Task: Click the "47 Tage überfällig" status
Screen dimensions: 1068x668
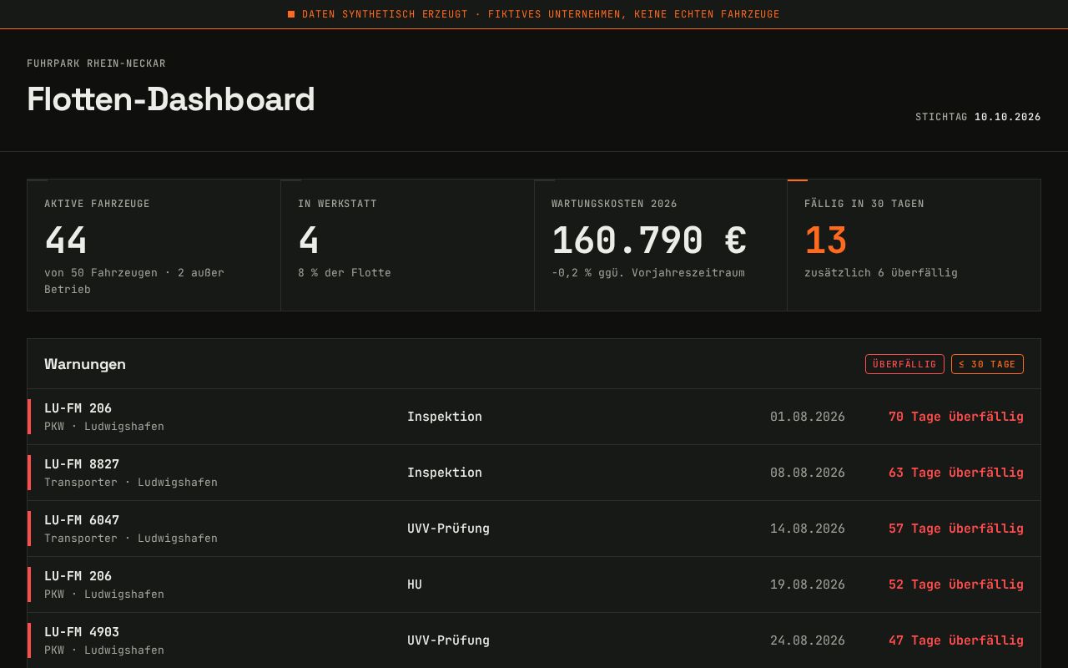Action: [x=956, y=640]
